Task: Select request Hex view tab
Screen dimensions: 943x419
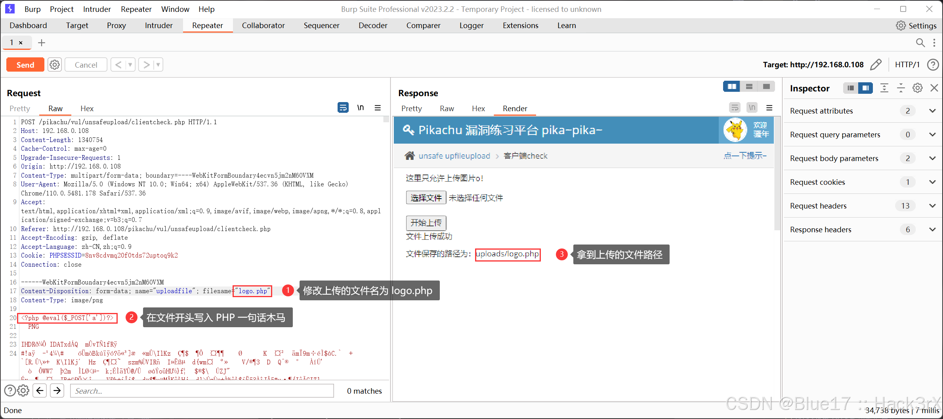Action: 87,108
